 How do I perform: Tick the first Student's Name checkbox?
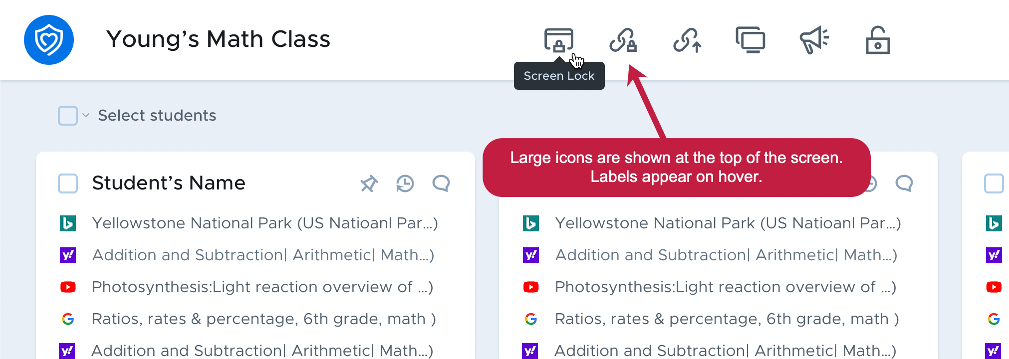pyautogui.click(x=68, y=183)
